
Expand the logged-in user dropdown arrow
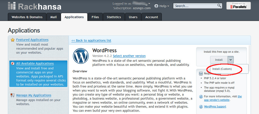click(149, 4)
